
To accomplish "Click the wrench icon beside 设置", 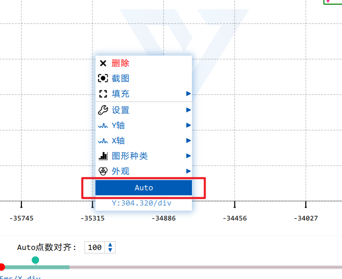I will click(103, 110).
